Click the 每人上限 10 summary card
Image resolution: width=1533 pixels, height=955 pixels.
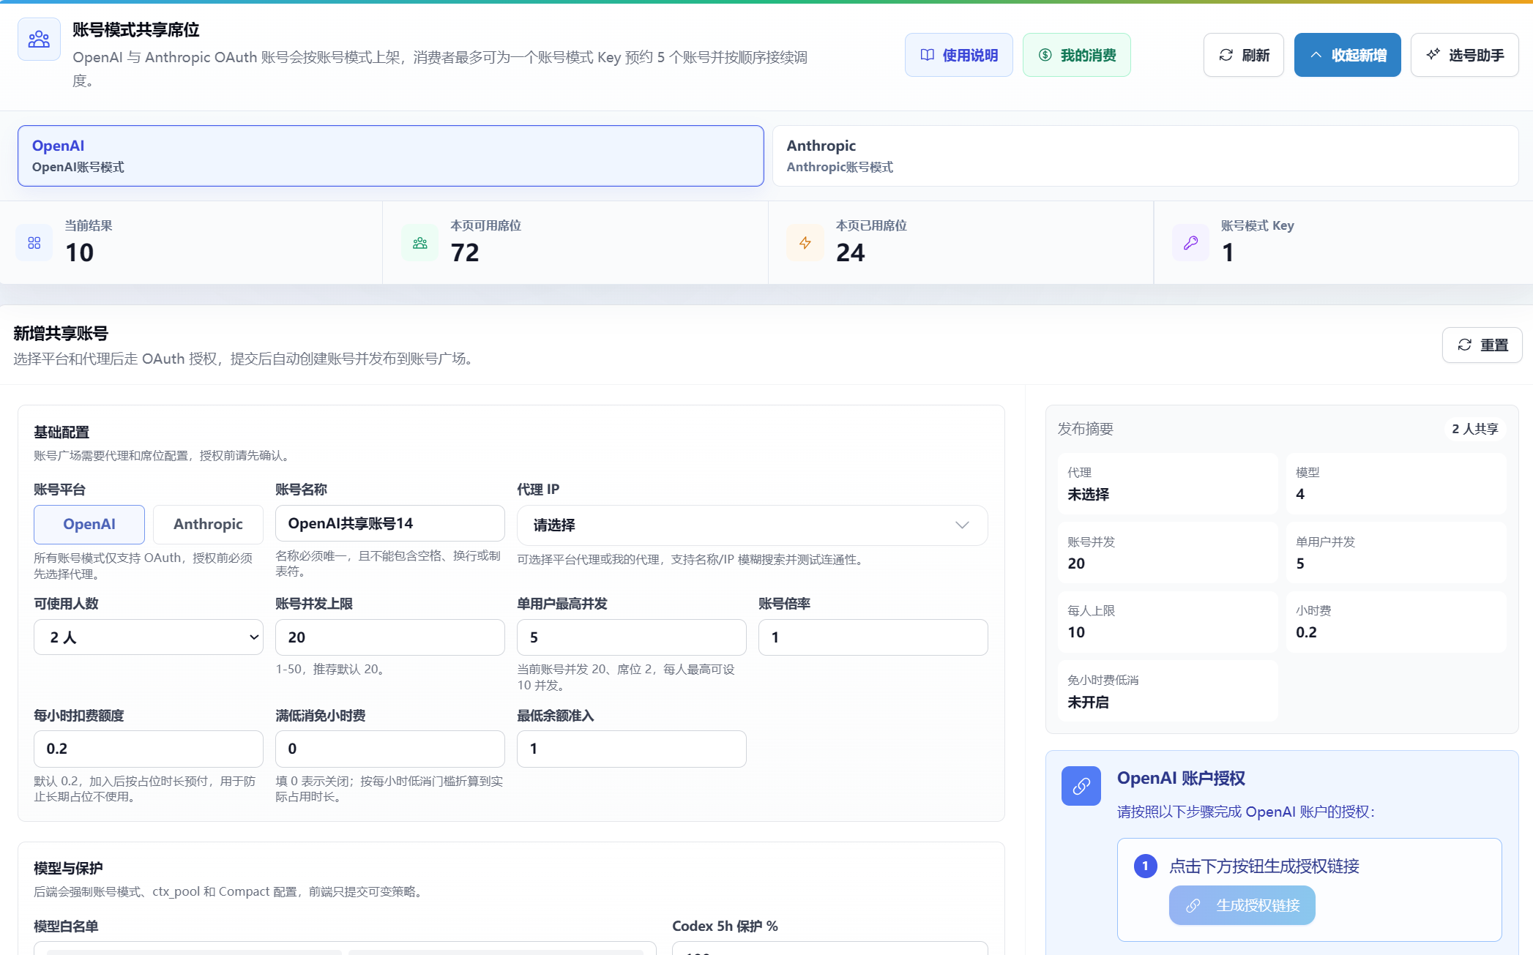(x=1168, y=621)
